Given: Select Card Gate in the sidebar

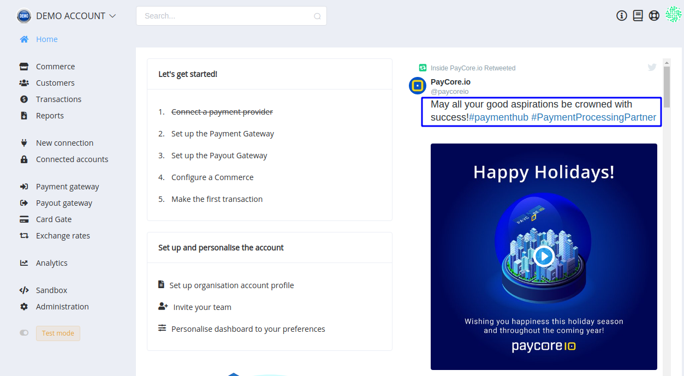Looking at the screenshot, I should (53, 219).
